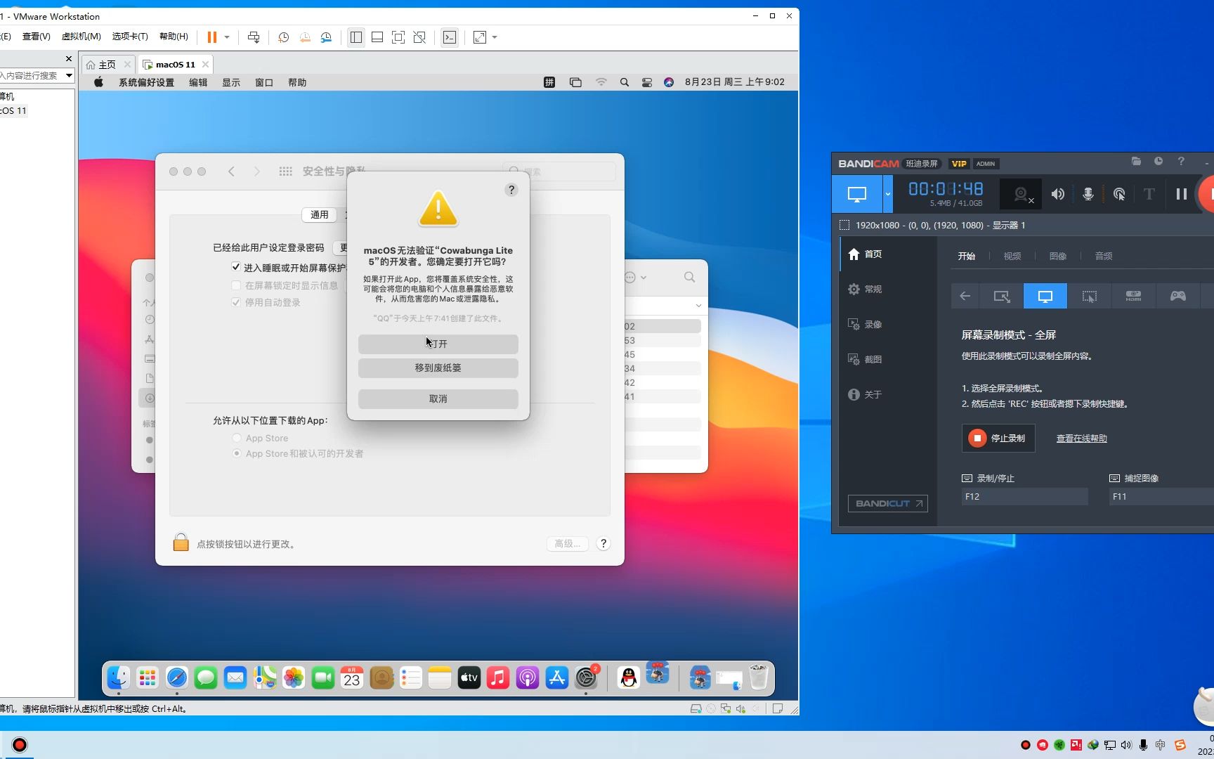1214x759 pixels.
Task: Expand Bandicam recording mode dropdown arrow
Action: point(887,194)
